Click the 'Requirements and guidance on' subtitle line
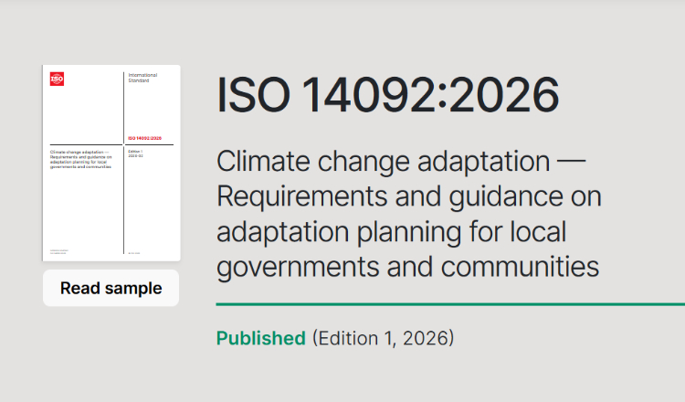685x402 pixels. [408, 198]
